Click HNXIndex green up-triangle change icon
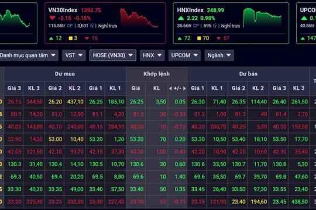The height and width of the screenshot is (210, 316). click(181, 18)
